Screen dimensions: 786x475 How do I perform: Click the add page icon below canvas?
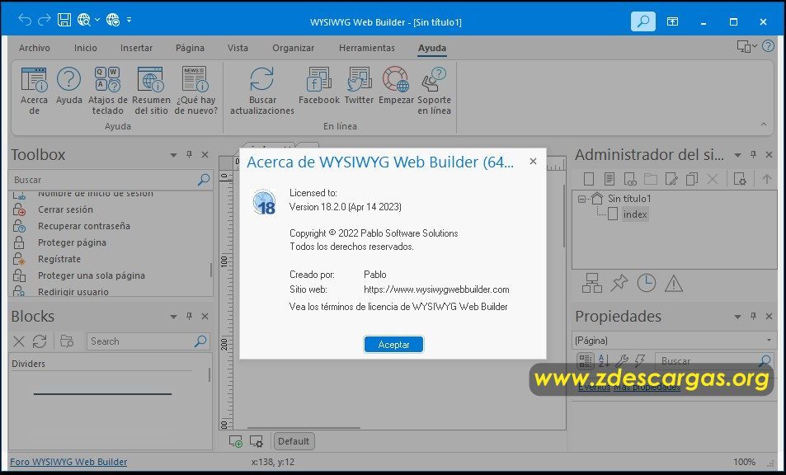click(236, 441)
